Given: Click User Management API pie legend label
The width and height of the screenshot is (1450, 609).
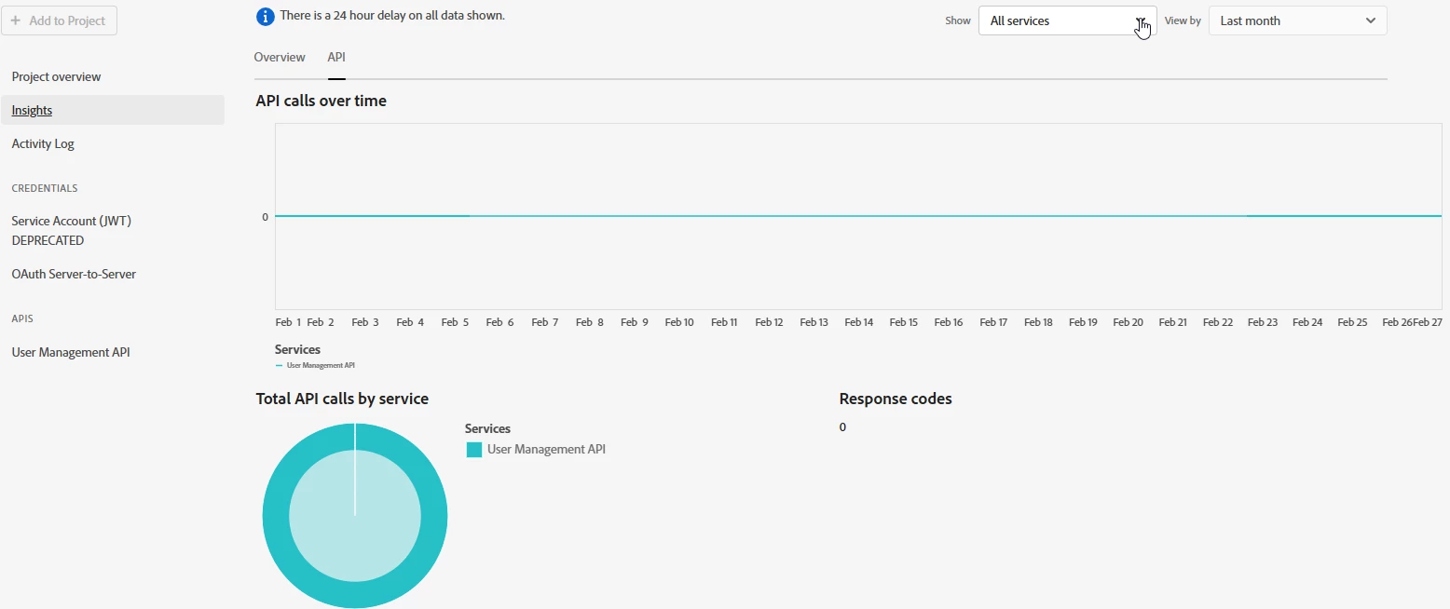Looking at the screenshot, I should [x=546, y=449].
